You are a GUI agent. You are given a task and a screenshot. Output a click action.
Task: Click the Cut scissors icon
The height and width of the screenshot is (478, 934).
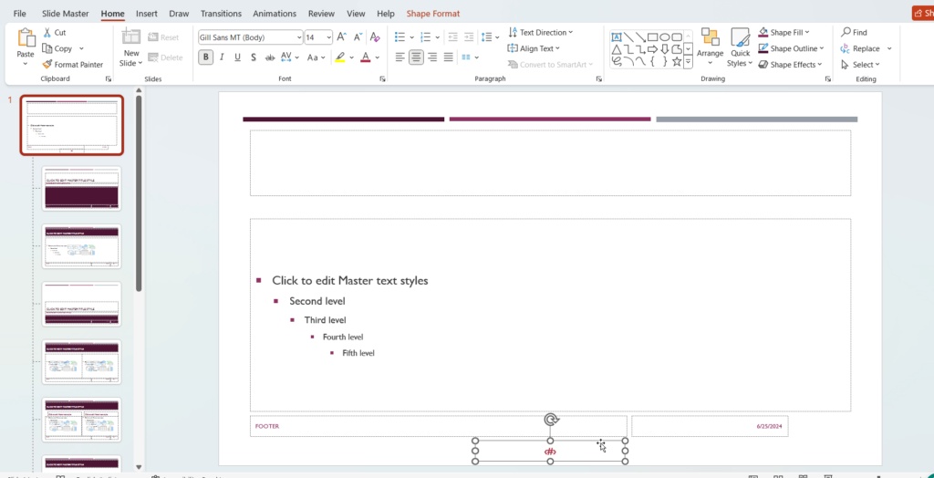(x=47, y=32)
